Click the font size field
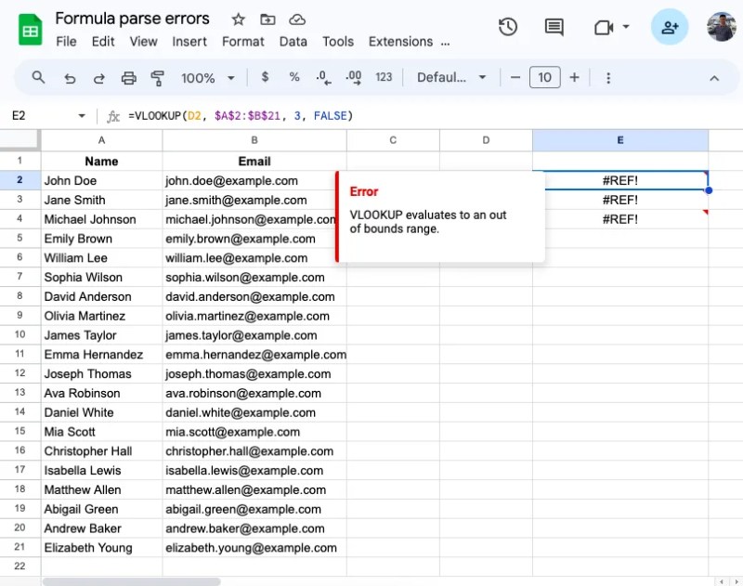 [545, 77]
